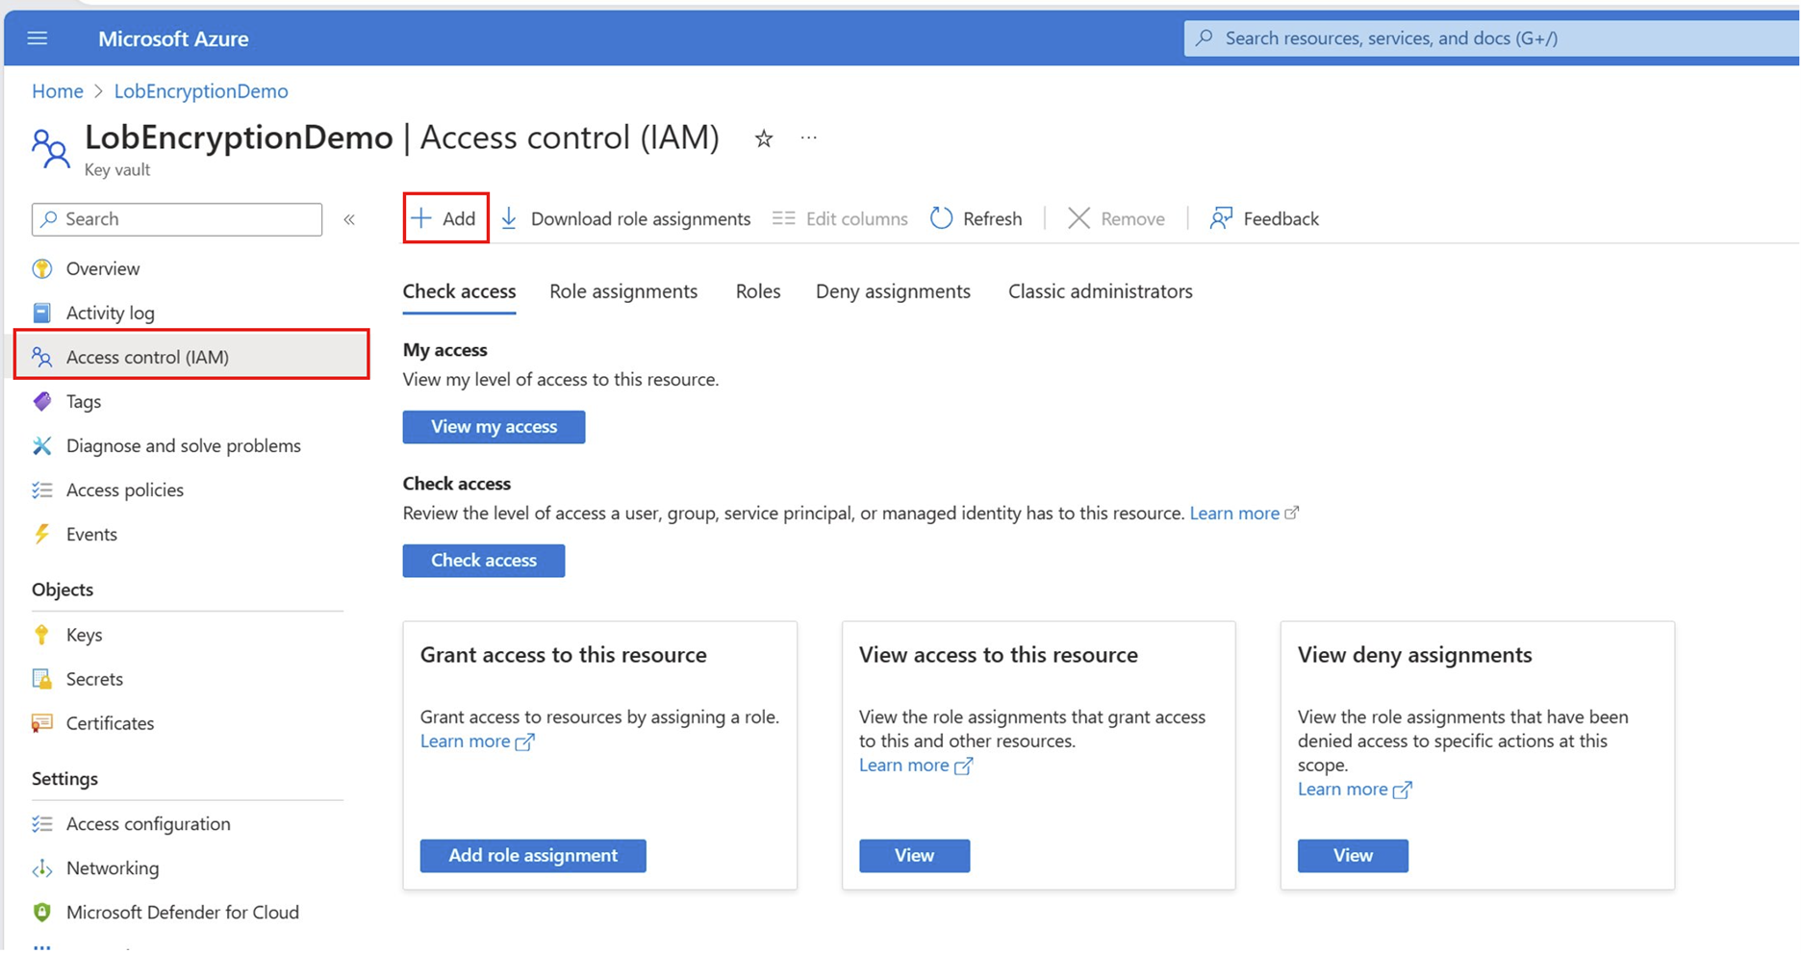Collapse the left sidebar
This screenshot has height=954, width=1801.
point(349,219)
